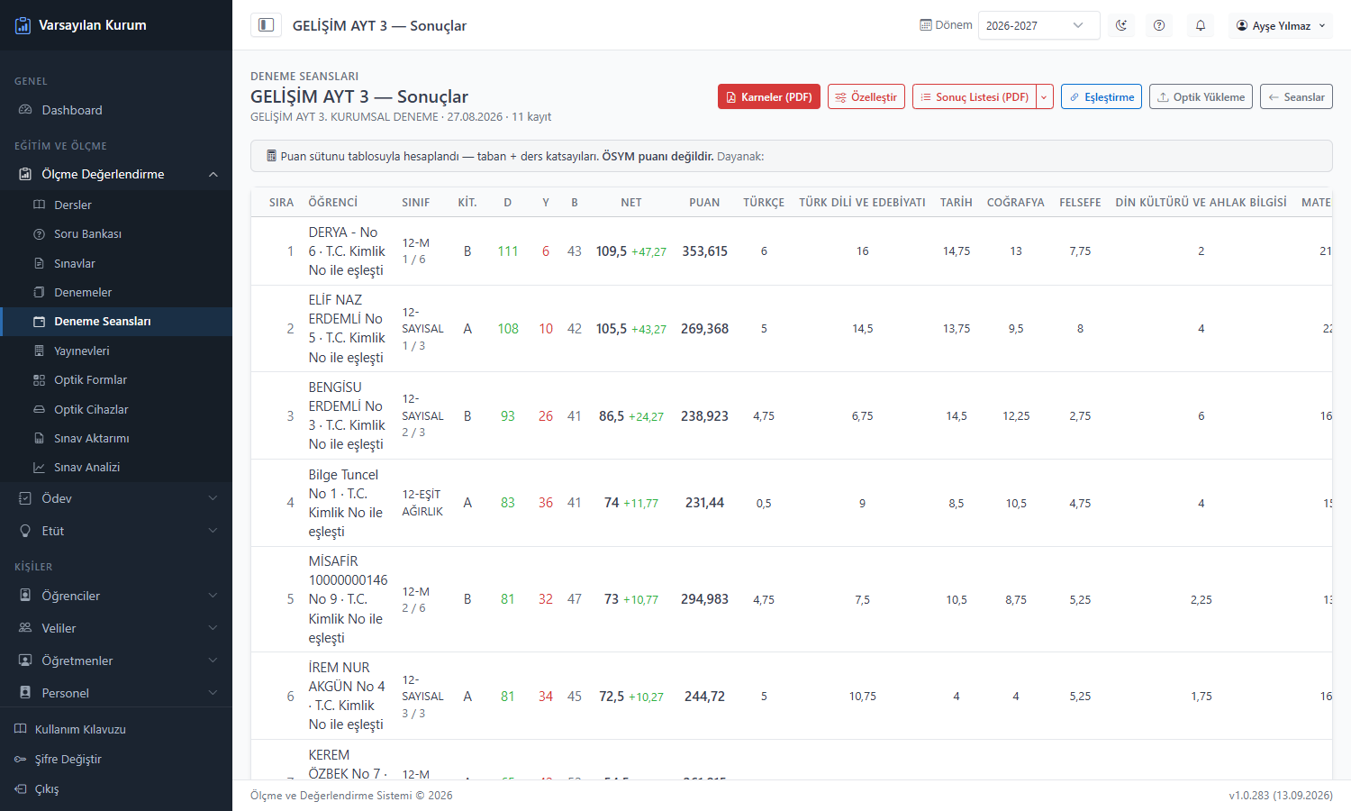Open the help question mark icon

coord(1159,25)
